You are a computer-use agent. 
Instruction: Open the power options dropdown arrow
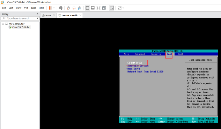coord(54,8)
